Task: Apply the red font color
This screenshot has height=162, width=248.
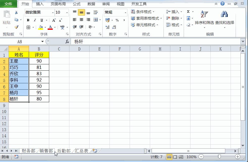Action: 50,27
